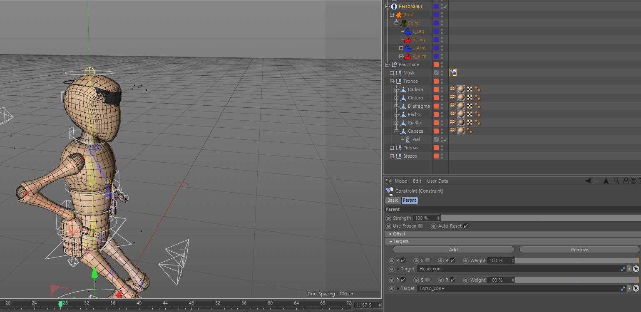The width and height of the screenshot is (641, 312).
Task: Collapse the Tronco null in tree
Action: (x=392, y=81)
